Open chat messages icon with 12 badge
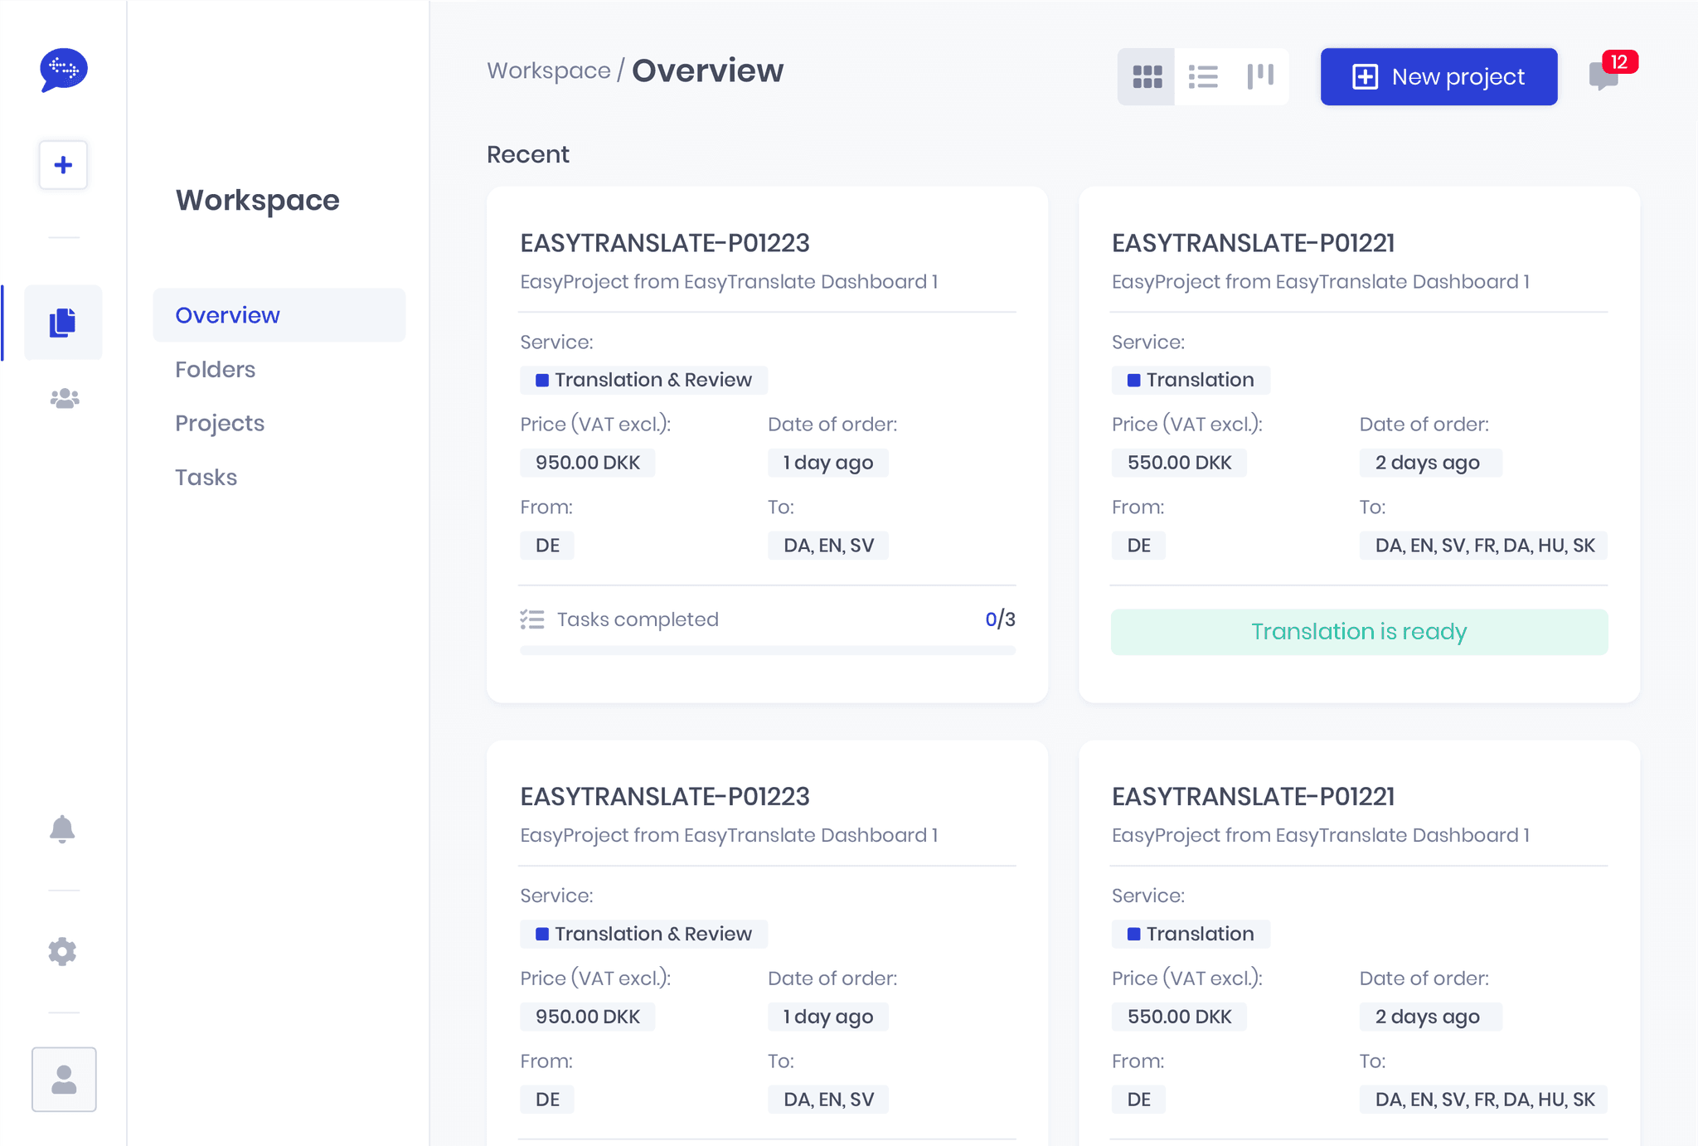 tap(1604, 76)
